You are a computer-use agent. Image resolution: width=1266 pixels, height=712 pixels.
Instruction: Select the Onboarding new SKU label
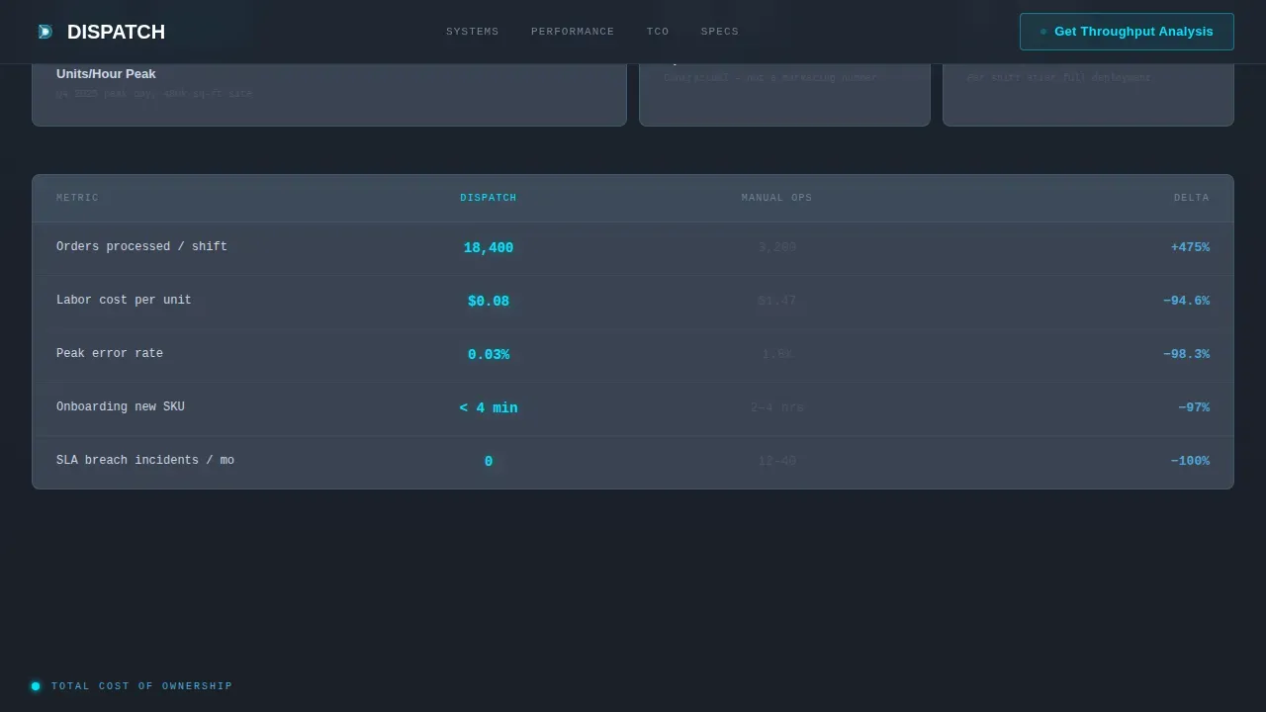coord(121,407)
